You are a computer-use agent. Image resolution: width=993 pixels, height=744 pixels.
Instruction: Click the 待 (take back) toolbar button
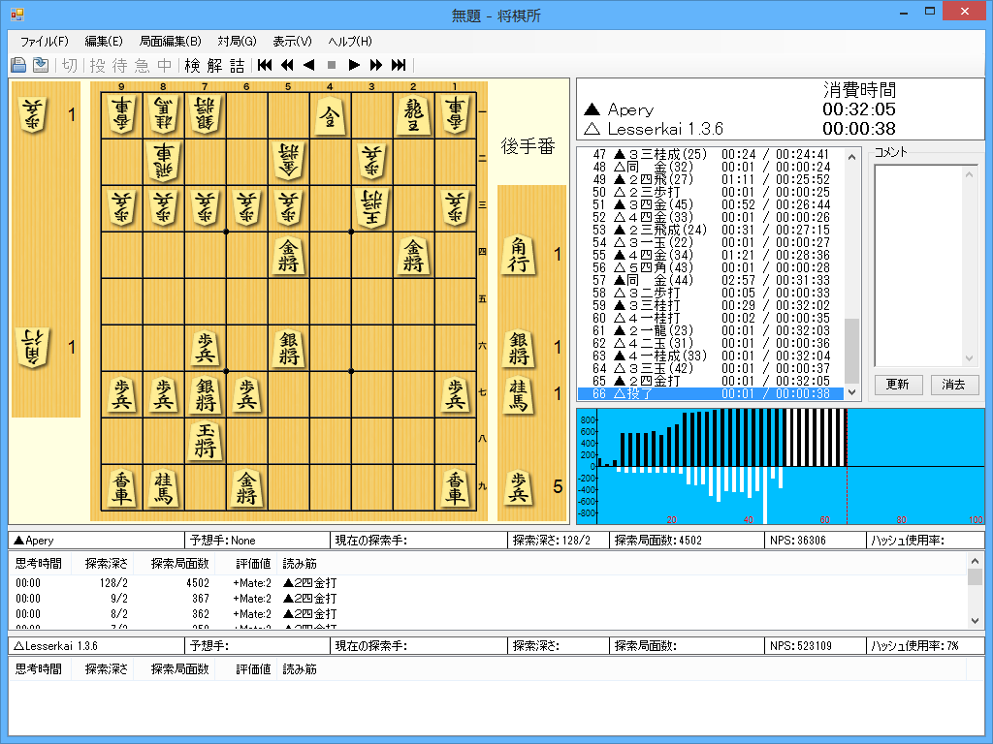119,65
